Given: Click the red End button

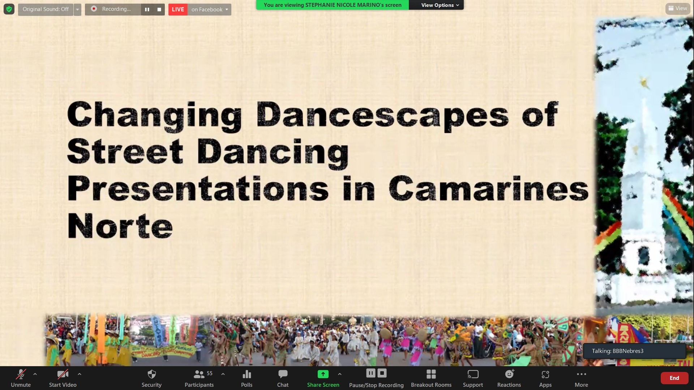Looking at the screenshot, I should pos(674,378).
